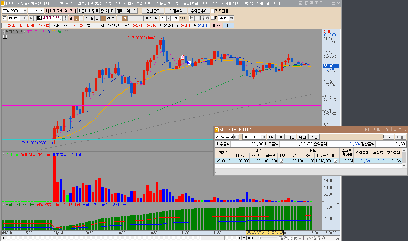The width and height of the screenshot is (408, 241).
Task: Switch to 주 weekly chart
Action: (87, 18)
